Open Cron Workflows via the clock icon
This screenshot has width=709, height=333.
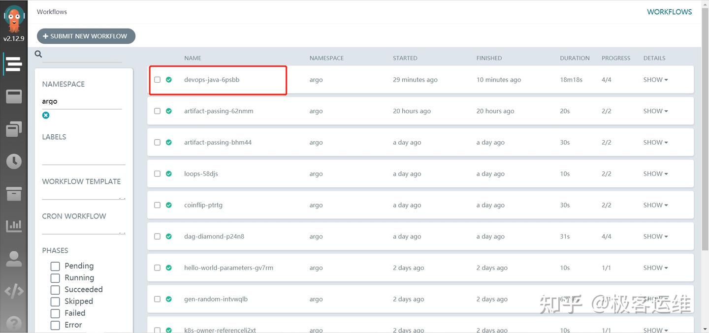13,161
